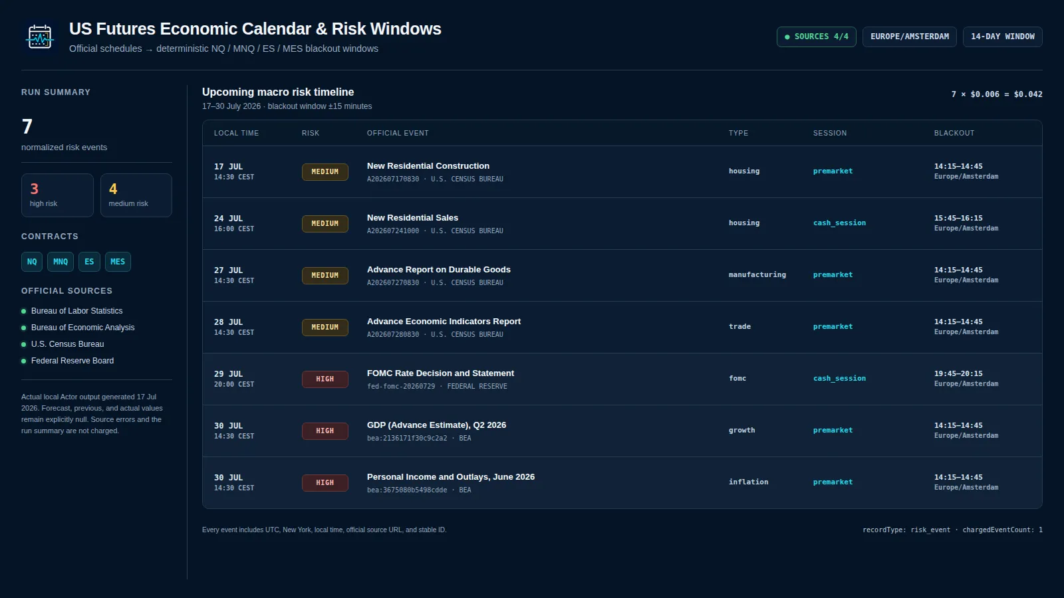Click the SOURCES 4/4 status badge

[816, 37]
